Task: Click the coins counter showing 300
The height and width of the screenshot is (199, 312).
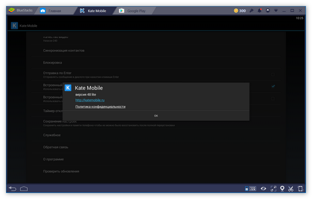Action: pos(240,10)
